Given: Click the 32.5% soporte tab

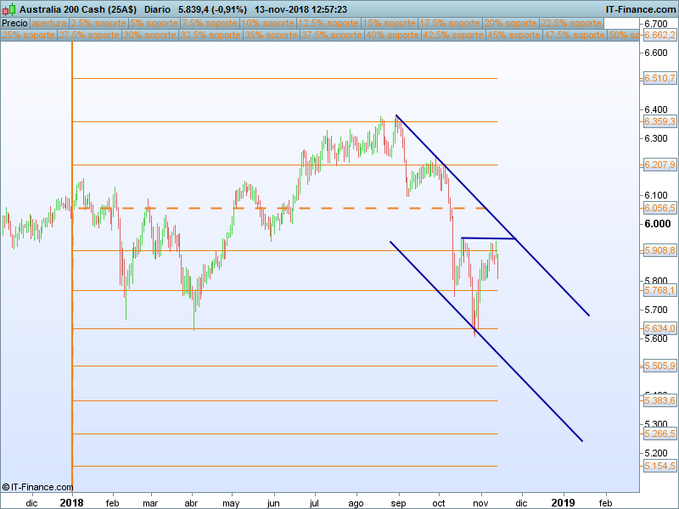Looking at the screenshot, I should click(210, 35).
